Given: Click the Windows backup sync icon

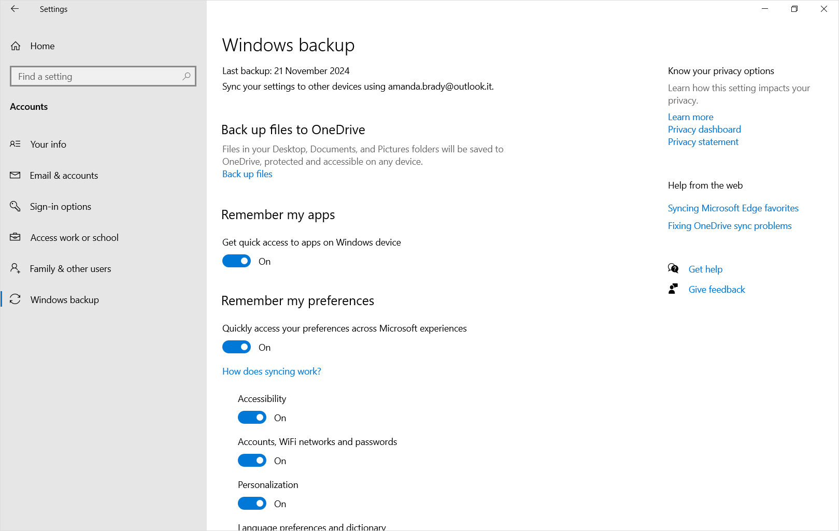Looking at the screenshot, I should tap(16, 299).
